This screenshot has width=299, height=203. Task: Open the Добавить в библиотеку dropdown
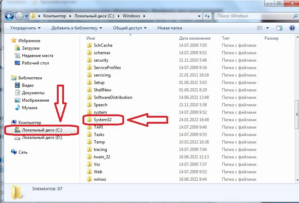coord(76,28)
